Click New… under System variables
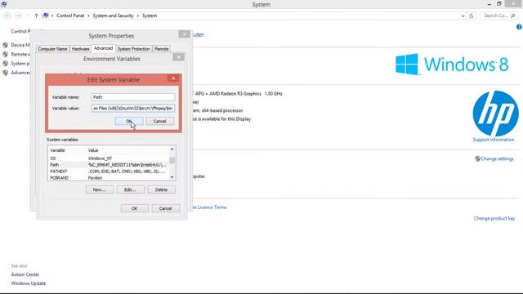 coord(100,189)
